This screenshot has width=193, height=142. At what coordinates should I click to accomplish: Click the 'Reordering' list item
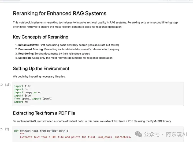coord(53,53)
